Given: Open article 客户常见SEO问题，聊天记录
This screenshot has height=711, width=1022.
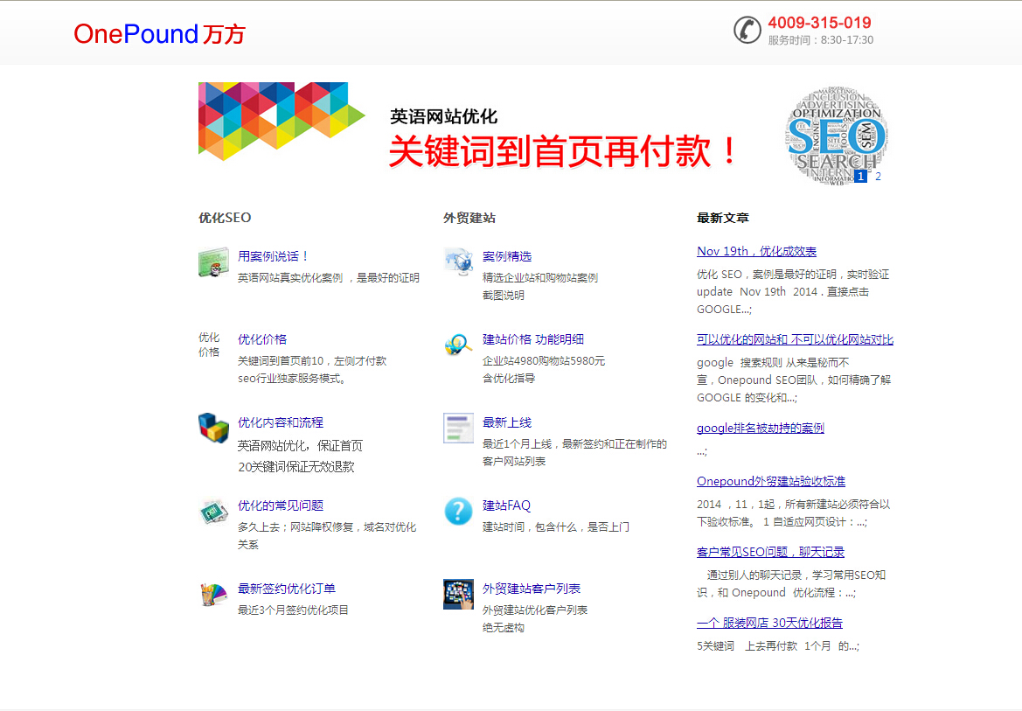Looking at the screenshot, I should (x=770, y=552).
